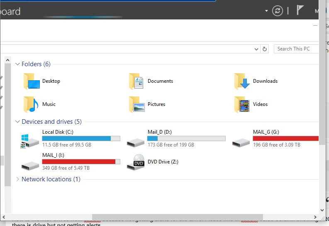The image size is (329, 226).
Task: Select the MAIL_G (G:) drive icon
Action: tap(241, 142)
